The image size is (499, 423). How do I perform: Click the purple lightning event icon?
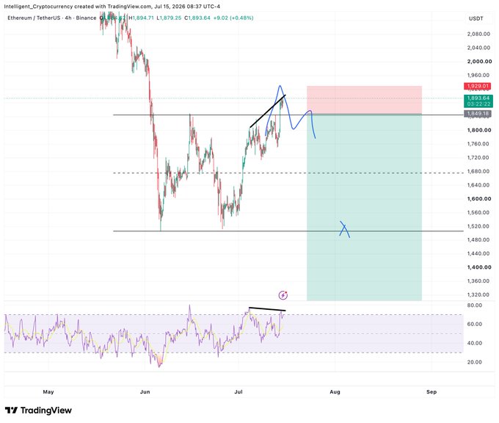pos(283,295)
